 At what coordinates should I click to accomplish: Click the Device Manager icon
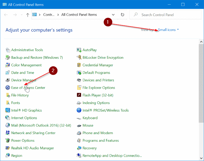point(8,80)
